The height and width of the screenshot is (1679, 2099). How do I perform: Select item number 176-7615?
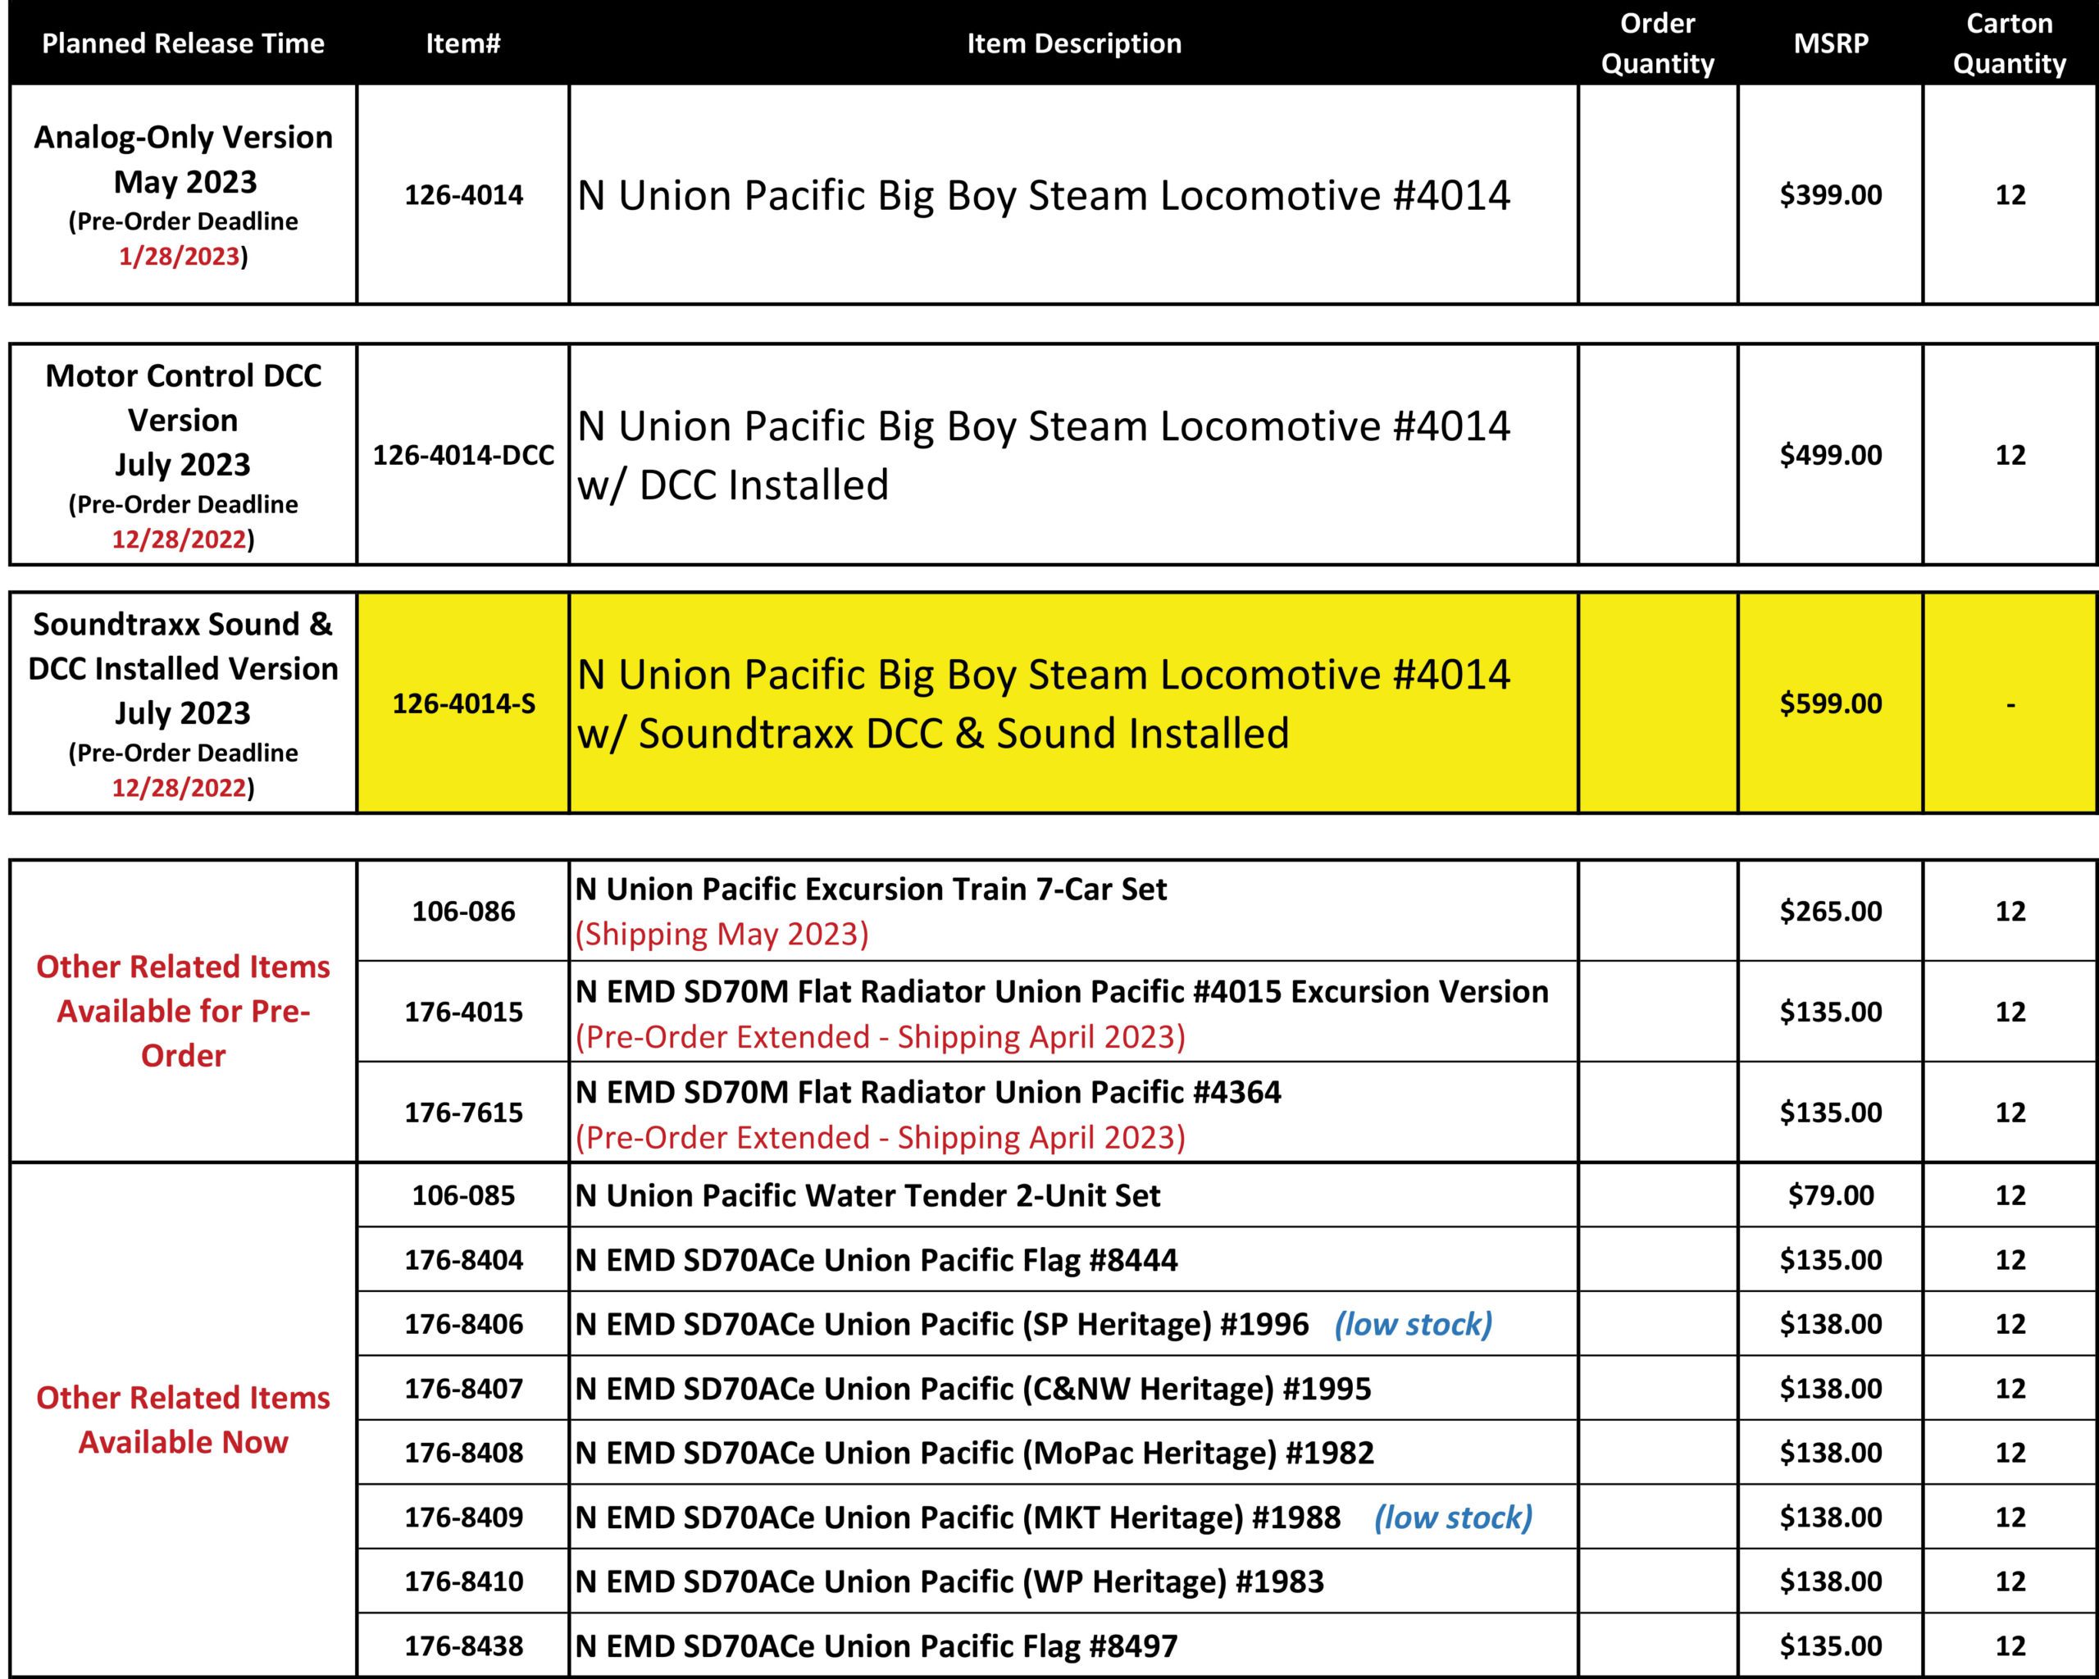pos(463,1113)
